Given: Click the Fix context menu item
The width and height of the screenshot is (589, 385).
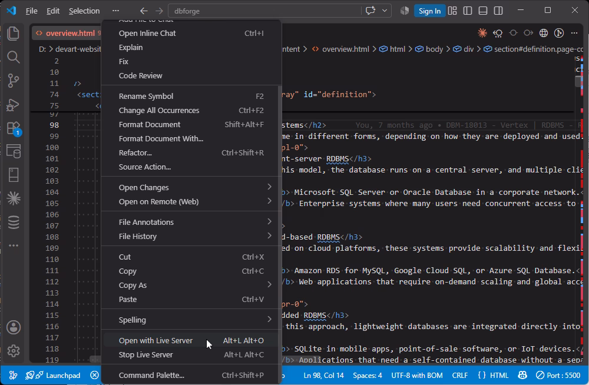Looking at the screenshot, I should 191,61.
